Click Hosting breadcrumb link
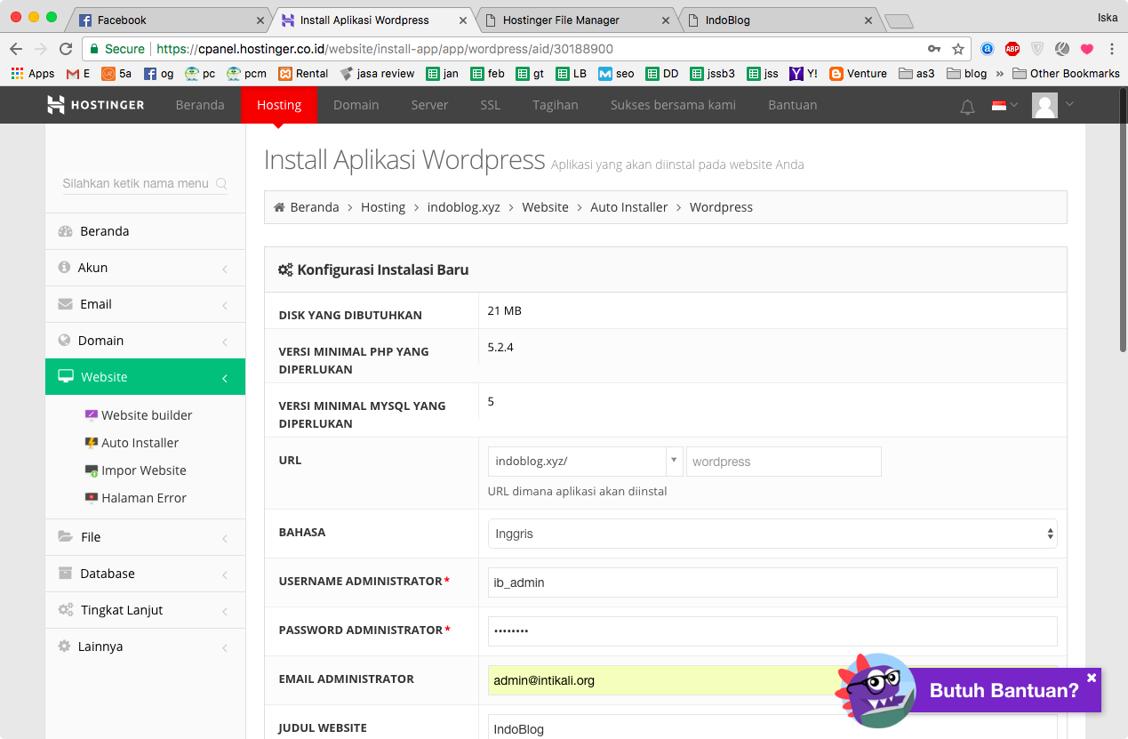Screen dimensions: 1128x739 383,207
